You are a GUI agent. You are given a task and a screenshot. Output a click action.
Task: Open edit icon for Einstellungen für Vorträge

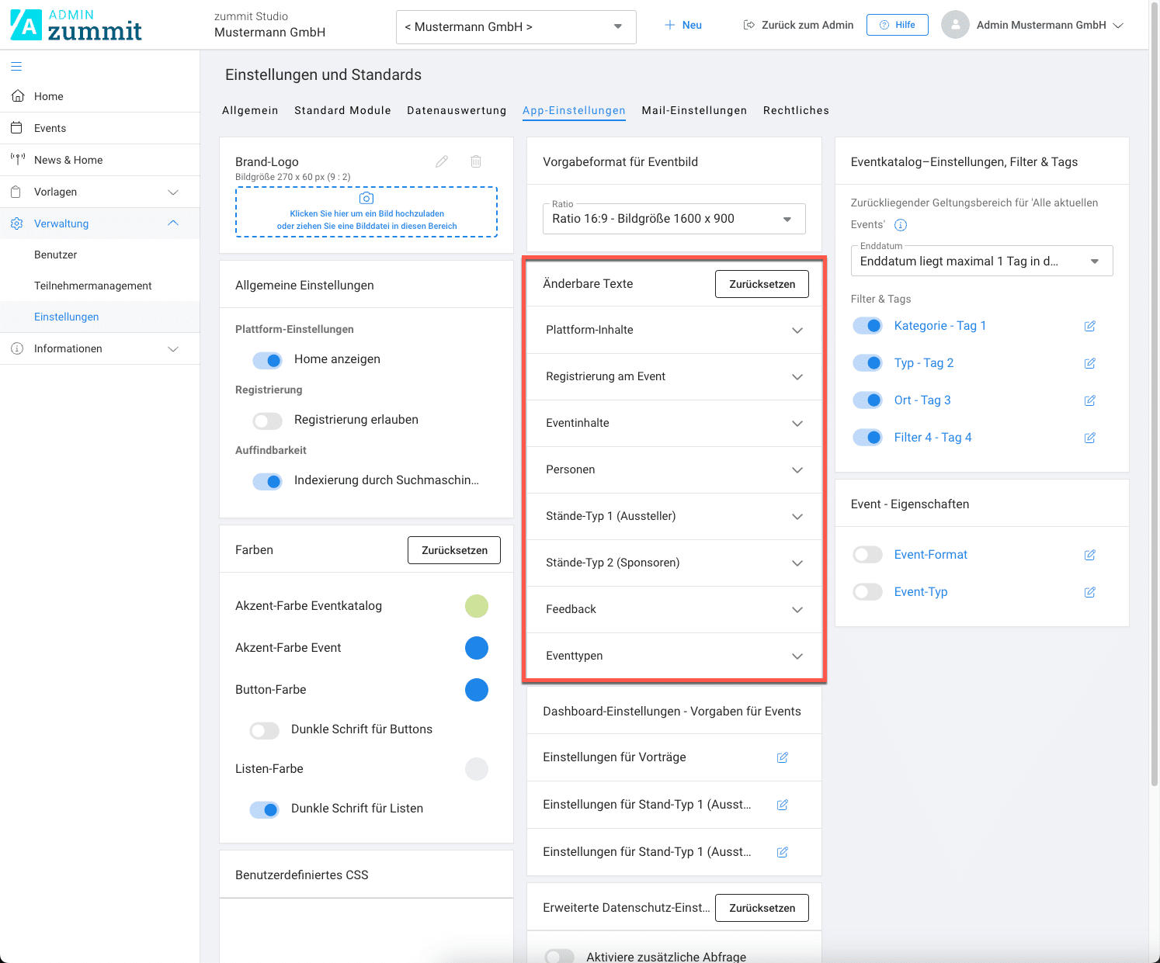tap(782, 757)
